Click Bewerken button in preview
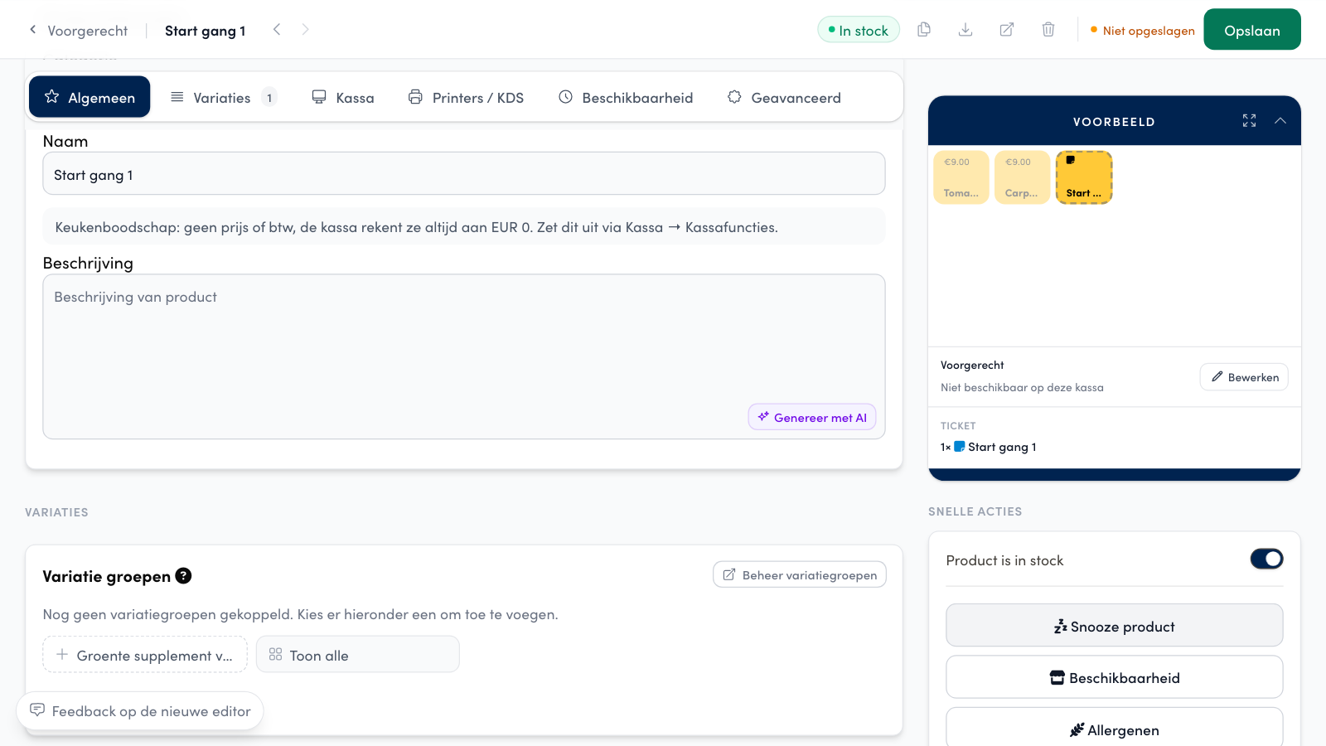Image resolution: width=1326 pixels, height=746 pixels. [x=1244, y=377]
